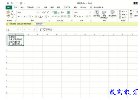Switch to the Page Layout tab
This screenshot has width=140, height=100.
[30, 7]
